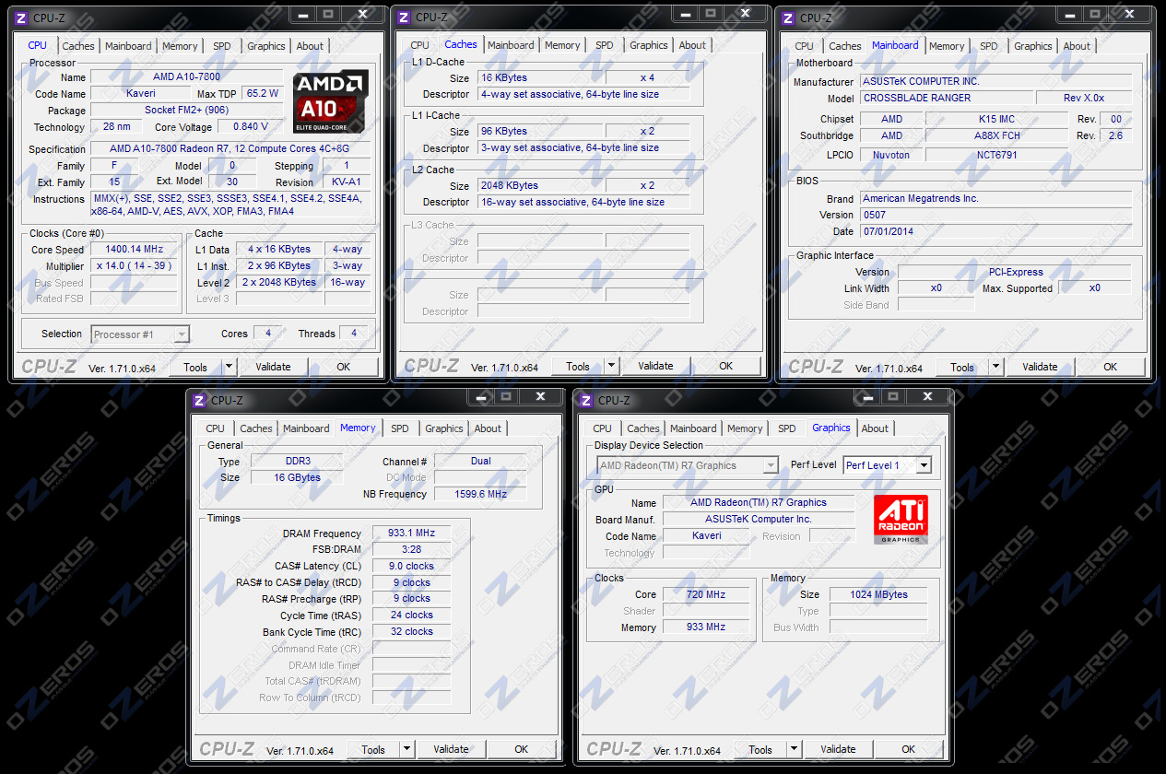Open SPD tab in the Memory window
Screen dimensions: 1166x774
pos(399,428)
